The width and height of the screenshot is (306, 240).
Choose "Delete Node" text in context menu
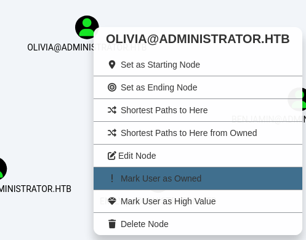coord(145,224)
